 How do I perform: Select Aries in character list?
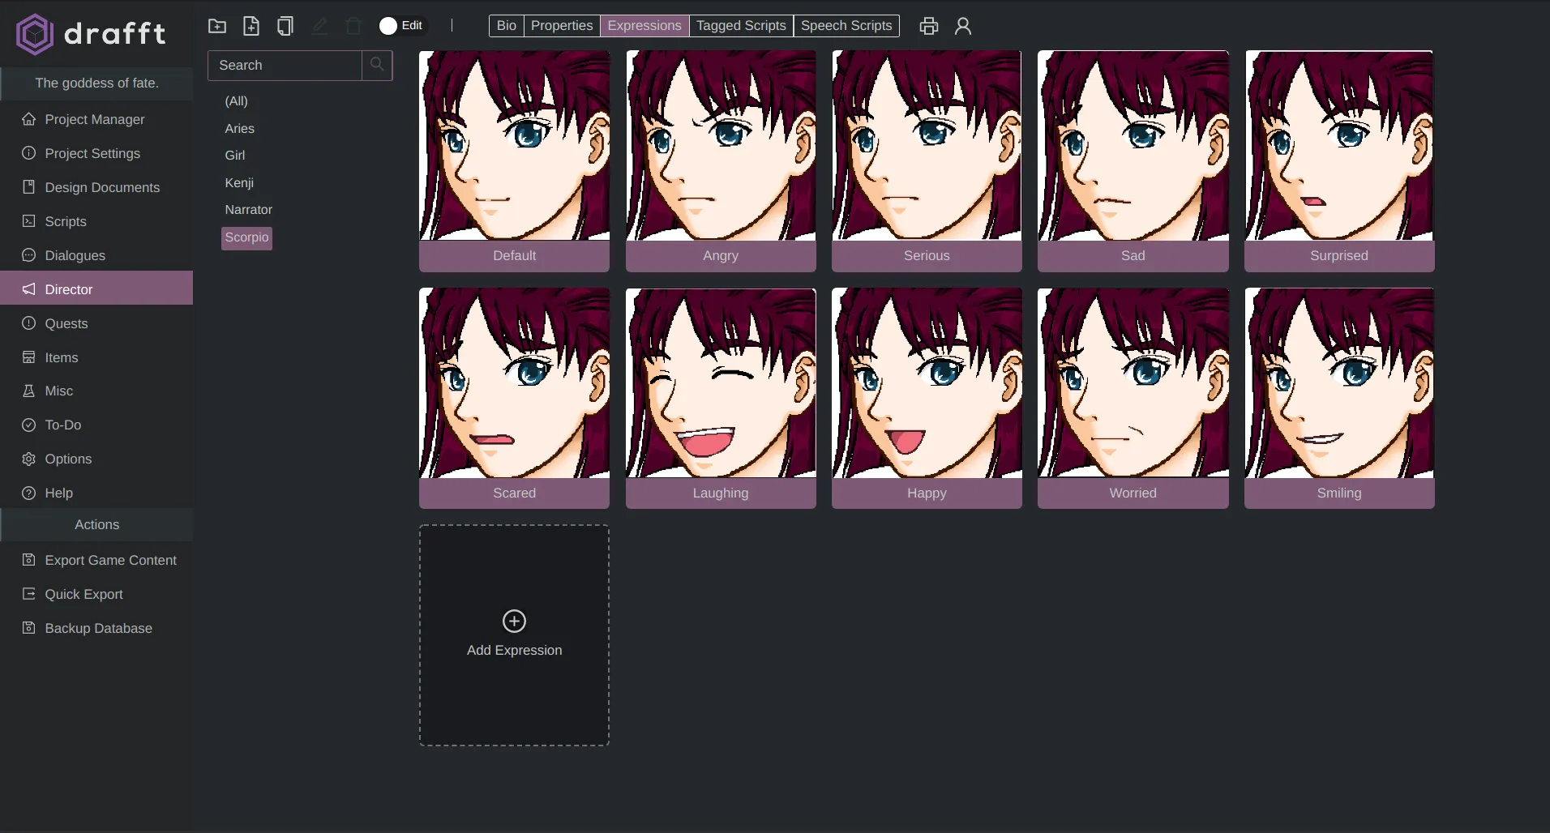(240, 129)
